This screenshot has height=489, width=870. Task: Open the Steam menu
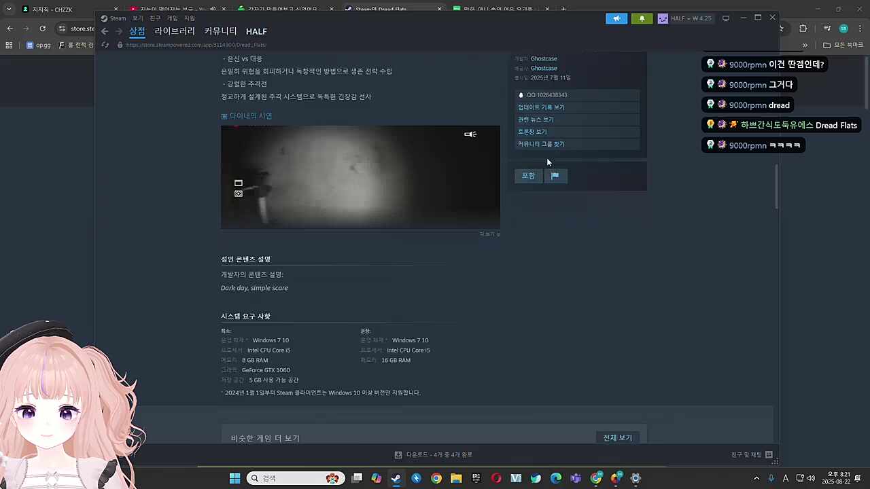pos(114,18)
